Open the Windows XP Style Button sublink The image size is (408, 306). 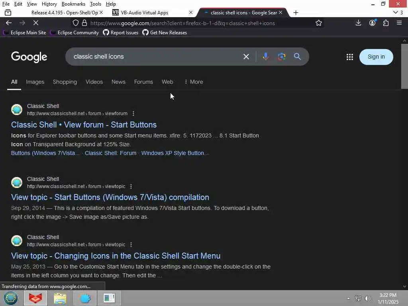[175, 153]
